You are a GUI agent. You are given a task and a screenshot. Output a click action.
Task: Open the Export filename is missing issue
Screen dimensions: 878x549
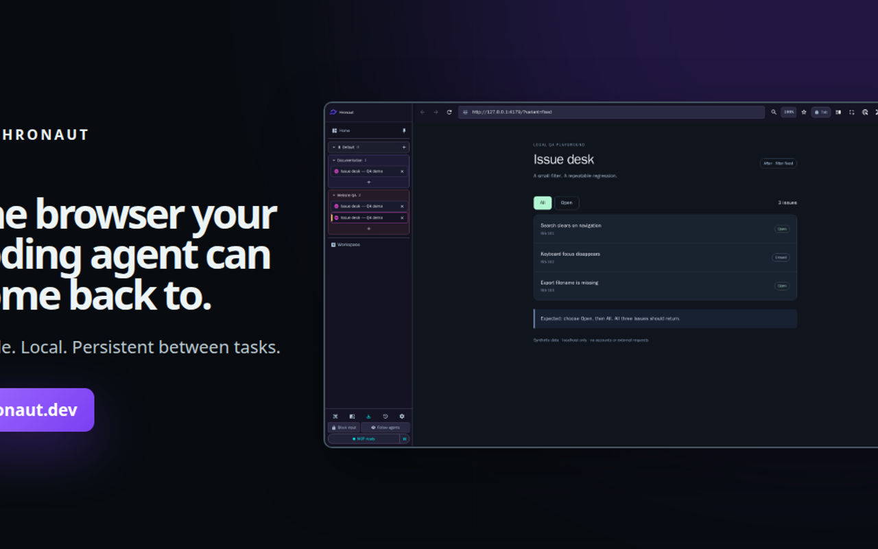click(x=665, y=286)
